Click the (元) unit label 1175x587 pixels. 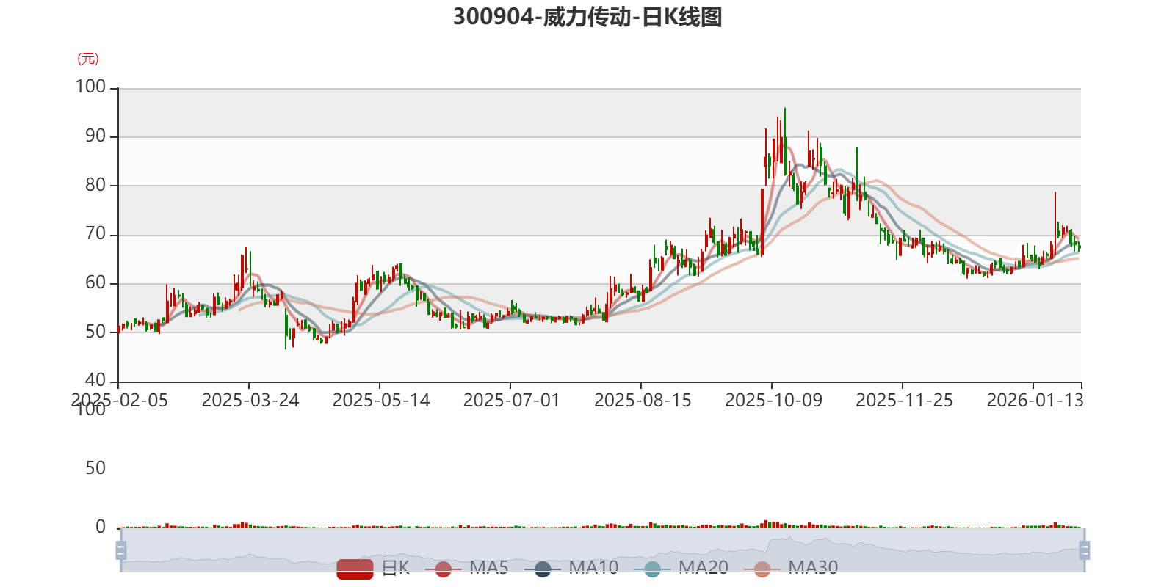click(x=88, y=59)
